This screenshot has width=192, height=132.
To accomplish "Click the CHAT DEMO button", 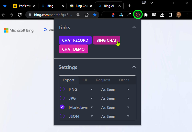I will [73, 49].
